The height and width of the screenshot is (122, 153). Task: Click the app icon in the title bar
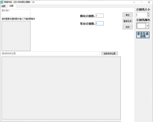point(2,2)
